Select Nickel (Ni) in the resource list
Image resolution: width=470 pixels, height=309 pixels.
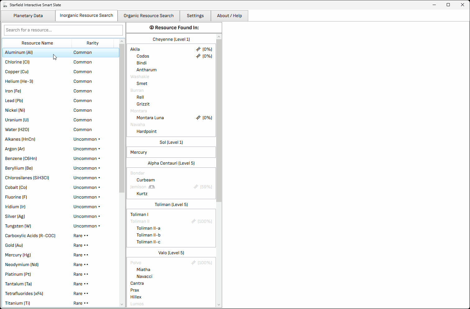pos(61,110)
